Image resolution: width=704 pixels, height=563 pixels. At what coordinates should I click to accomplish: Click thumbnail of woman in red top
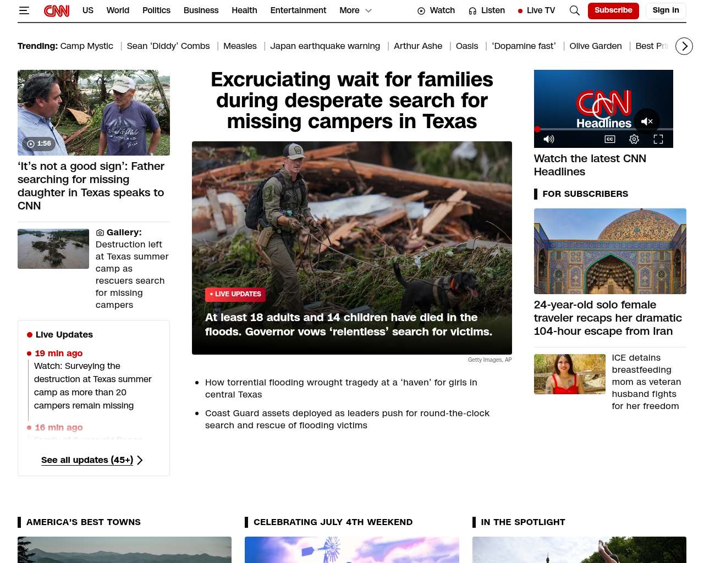(569, 374)
